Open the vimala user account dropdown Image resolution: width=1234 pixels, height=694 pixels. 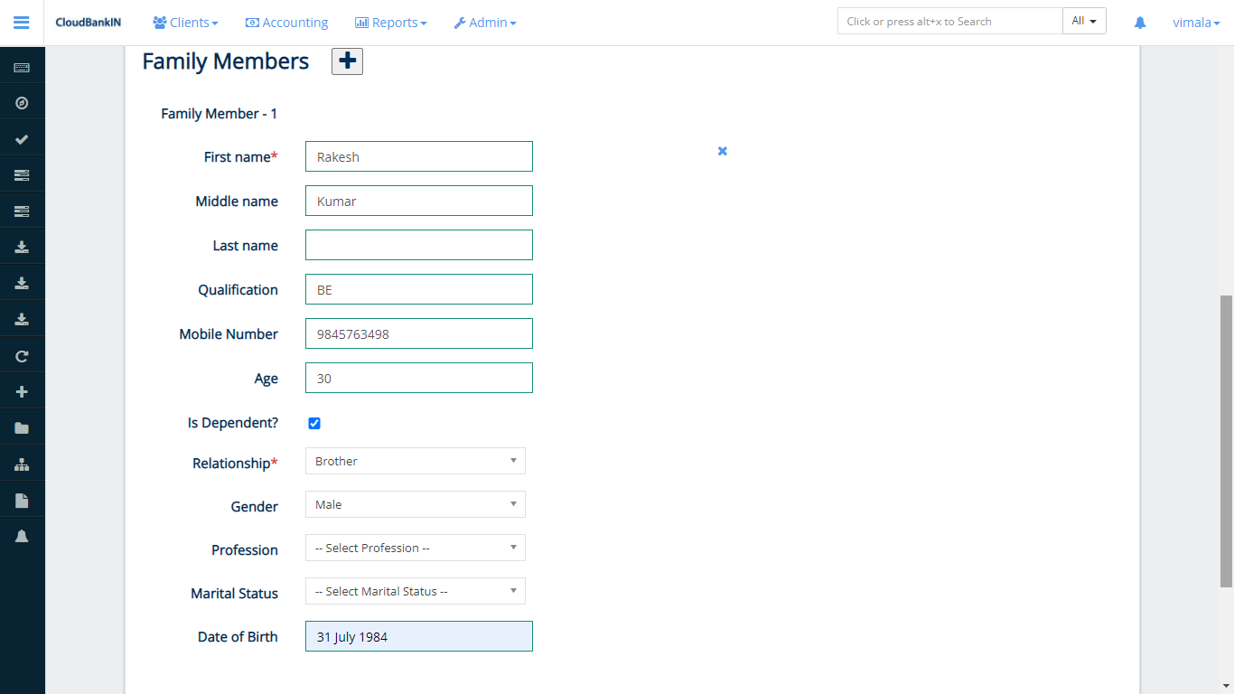(x=1196, y=23)
